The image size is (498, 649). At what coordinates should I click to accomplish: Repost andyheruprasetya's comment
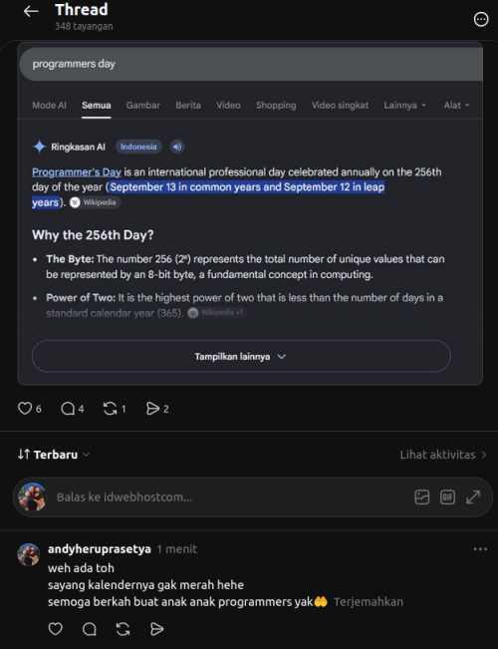coord(123,629)
